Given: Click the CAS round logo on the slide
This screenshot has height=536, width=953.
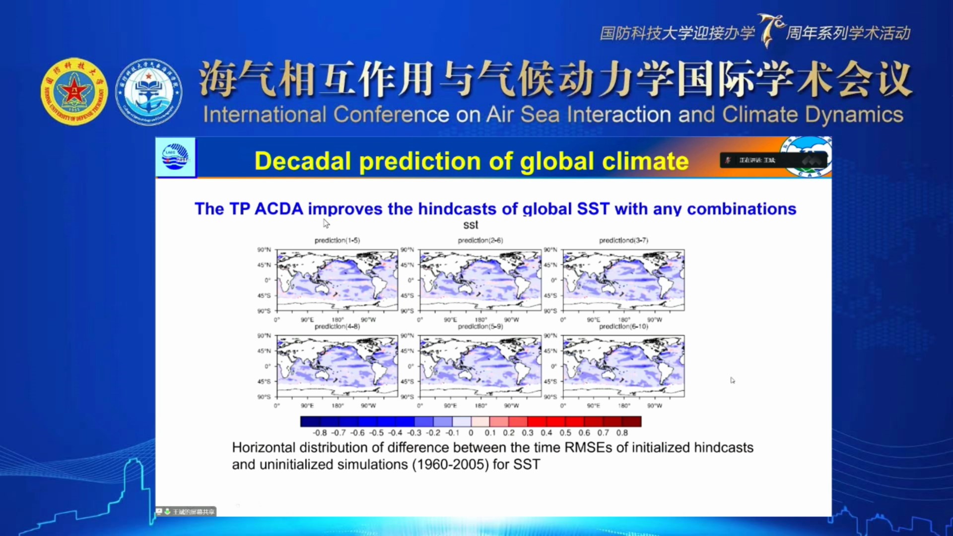Looking at the screenshot, I should (x=807, y=157).
